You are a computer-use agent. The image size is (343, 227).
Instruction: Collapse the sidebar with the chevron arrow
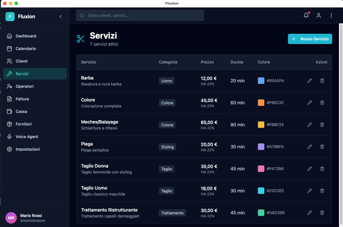click(60, 17)
